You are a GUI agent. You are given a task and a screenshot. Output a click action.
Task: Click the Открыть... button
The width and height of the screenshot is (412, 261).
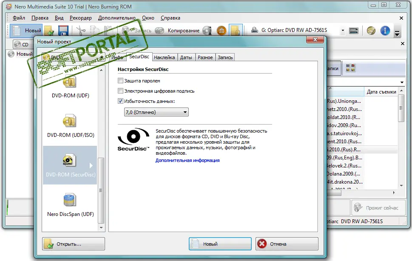(x=74, y=244)
